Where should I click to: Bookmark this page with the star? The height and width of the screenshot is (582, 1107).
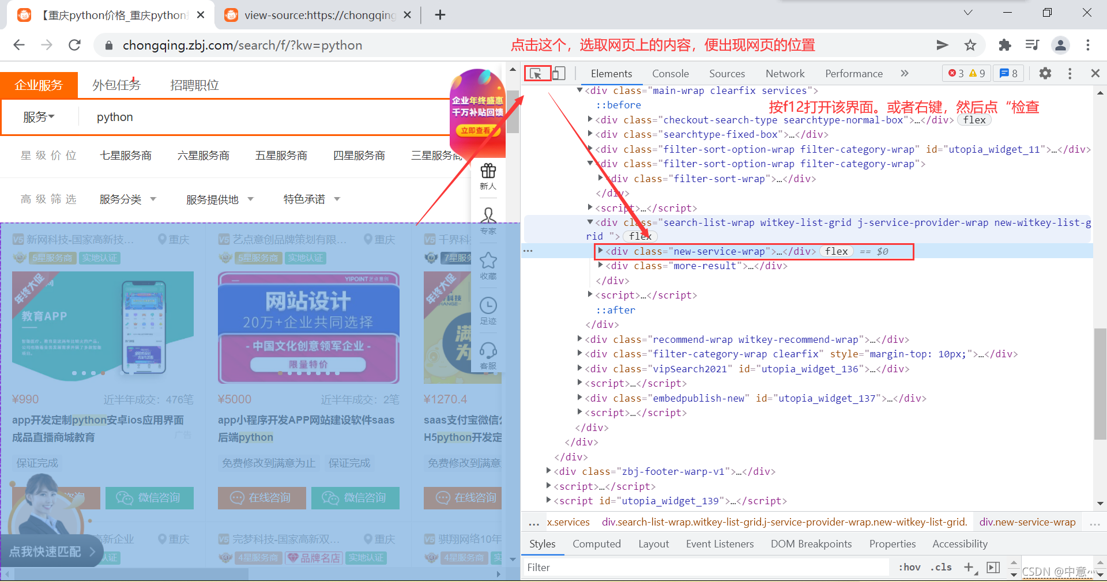pos(970,45)
